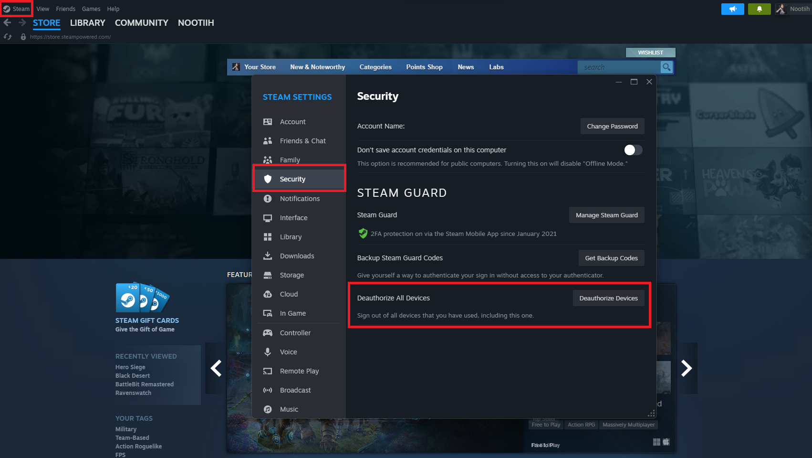The height and width of the screenshot is (458, 812).
Task: Show next featured item with right arrow
Action: pyautogui.click(x=687, y=368)
